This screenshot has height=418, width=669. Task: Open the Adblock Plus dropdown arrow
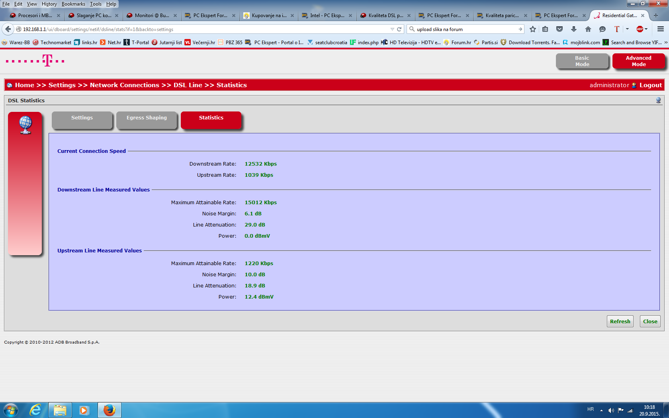click(x=646, y=29)
